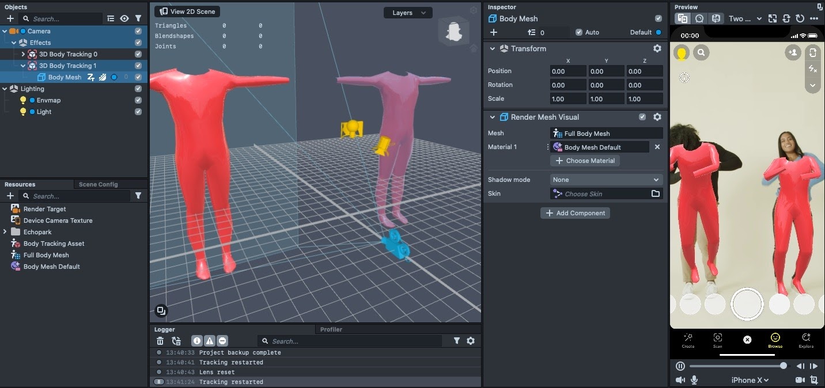Viewport: 825px width, 388px height.
Task: Click the pause button in Preview
Action: point(680,366)
